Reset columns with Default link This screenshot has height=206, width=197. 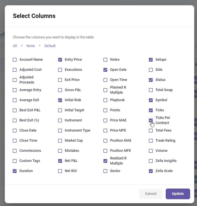click(50, 46)
